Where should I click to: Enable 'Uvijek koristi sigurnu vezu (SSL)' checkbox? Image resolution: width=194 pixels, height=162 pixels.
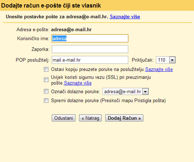46,80
